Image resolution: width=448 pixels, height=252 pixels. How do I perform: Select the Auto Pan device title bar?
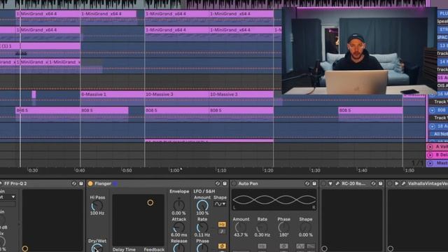pyautogui.click(x=274, y=183)
